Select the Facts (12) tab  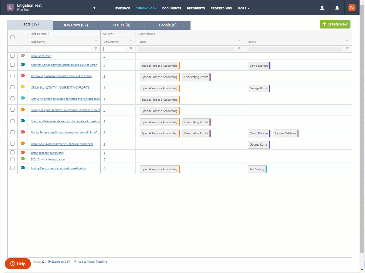[30, 25]
